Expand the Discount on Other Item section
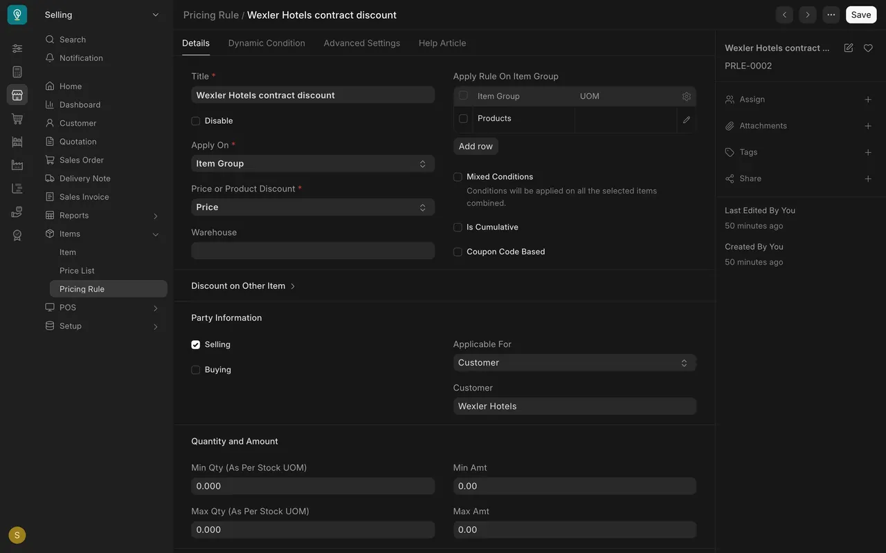Viewport: 886px width, 553px height. pos(243,286)
